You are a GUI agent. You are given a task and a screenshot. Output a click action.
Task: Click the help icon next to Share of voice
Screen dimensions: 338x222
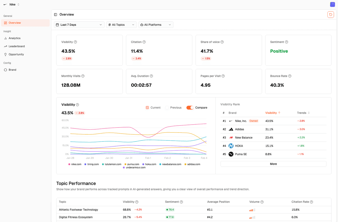(x=222, y=42)
